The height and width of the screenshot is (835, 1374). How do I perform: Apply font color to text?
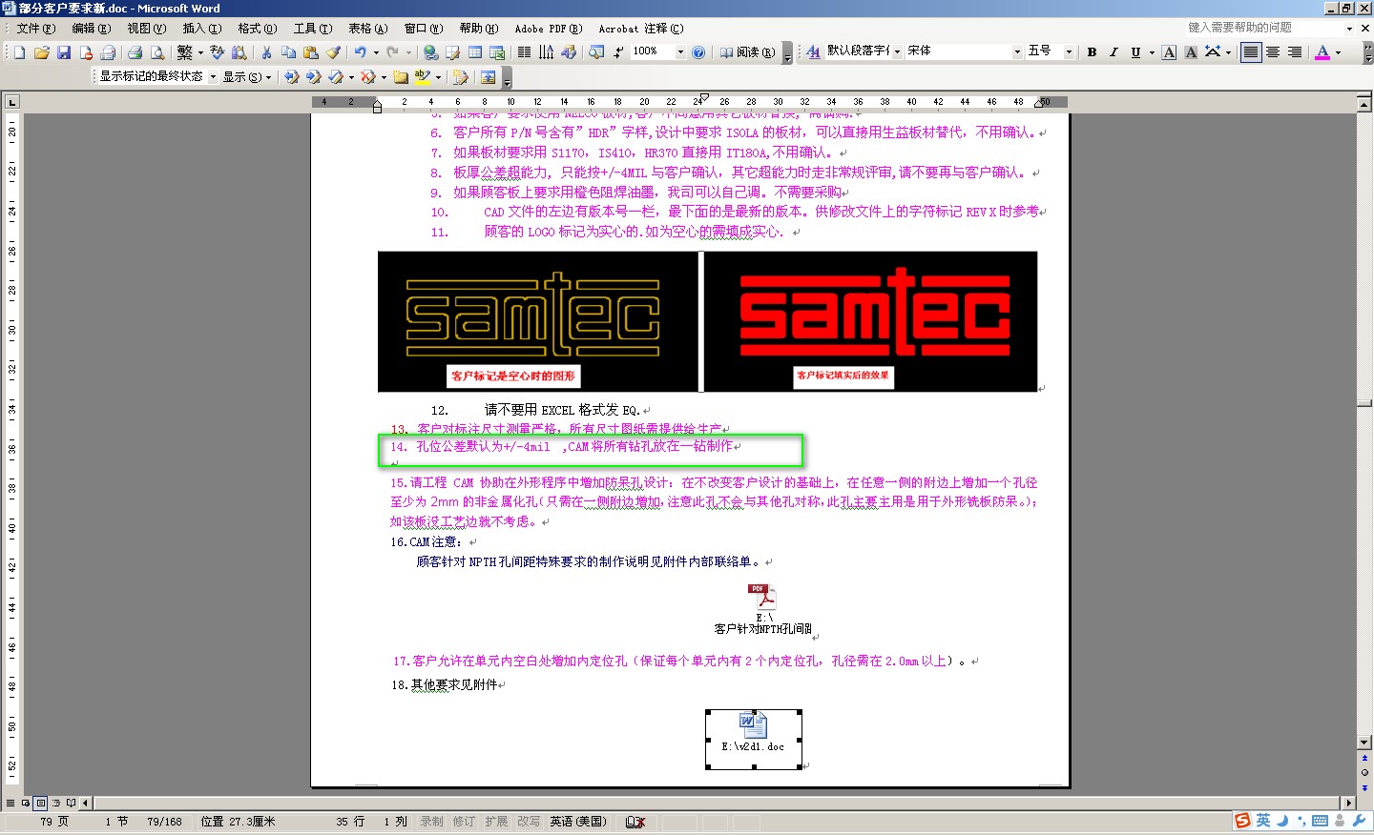[1322, 51]
